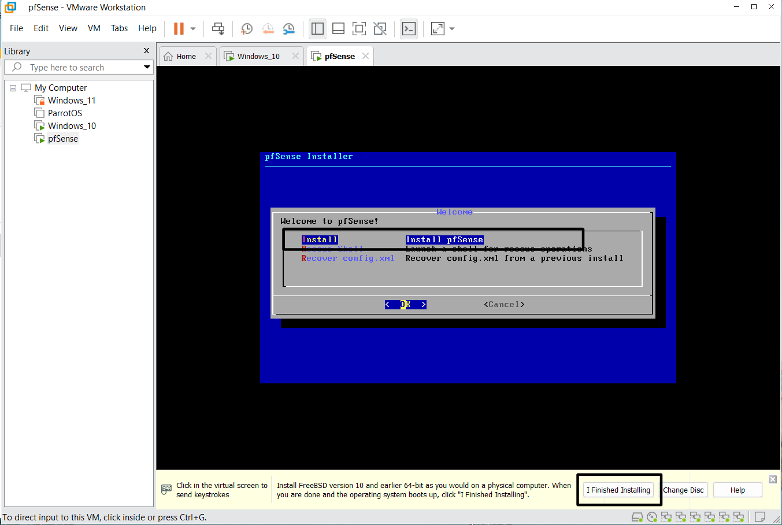
Task: Enter full screen mode
Action: [x=359, y=28]
